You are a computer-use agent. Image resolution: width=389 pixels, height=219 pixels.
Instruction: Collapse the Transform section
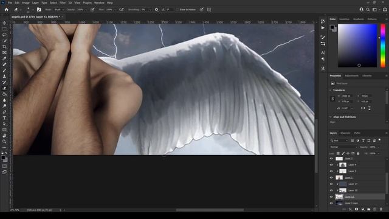331,90
